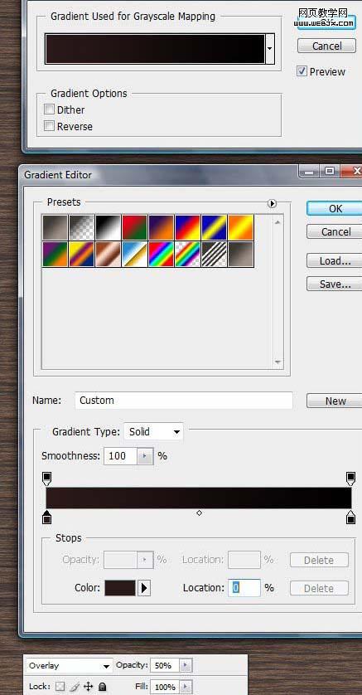The height and width of the screenshot is (695, 362).
Task: Click OK in the Gradient Editor
Action: click(335, 209)
